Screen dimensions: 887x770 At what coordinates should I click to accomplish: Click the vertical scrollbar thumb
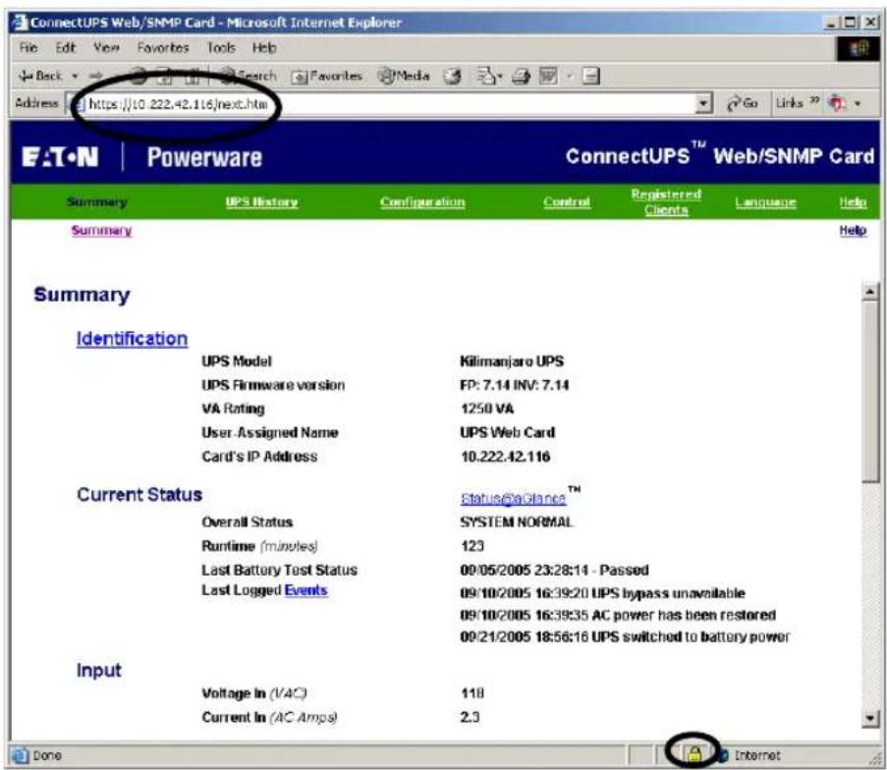(870, 390)
